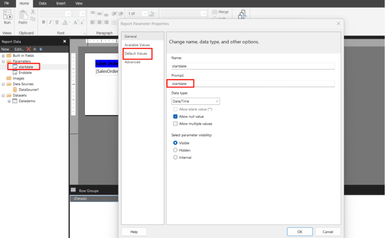385x238 pixels.
Task: Close the Report Data panel
Action: [65, 41]
